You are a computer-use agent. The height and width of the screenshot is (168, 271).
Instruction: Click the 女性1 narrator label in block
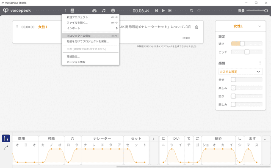tap(43, 27)
